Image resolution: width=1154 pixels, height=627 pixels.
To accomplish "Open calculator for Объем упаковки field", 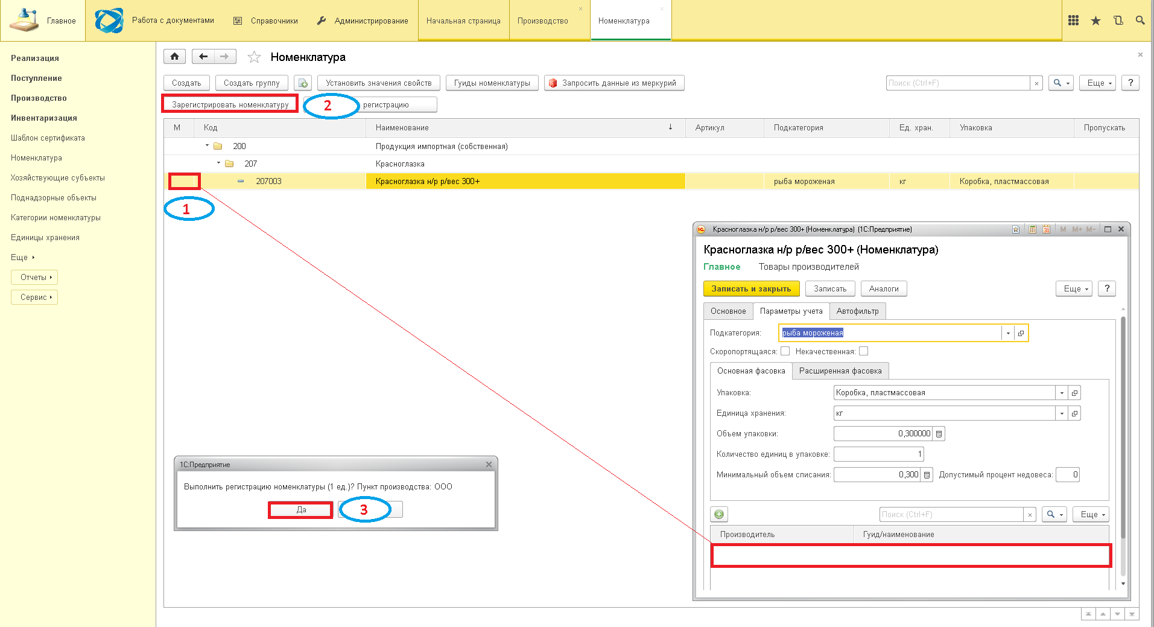I will [x=939, y=434].
